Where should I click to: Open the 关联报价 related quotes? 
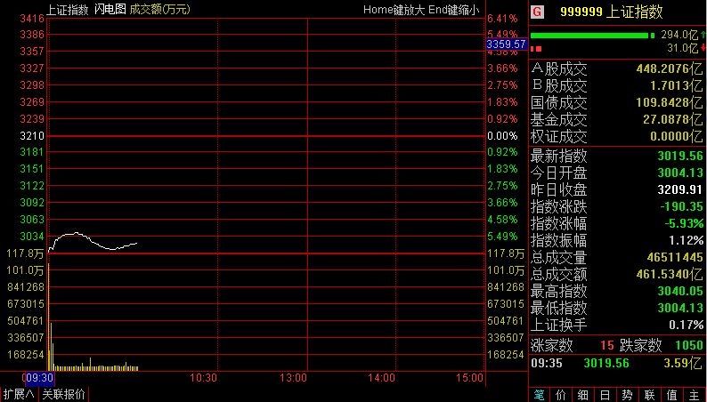pos(64,394)
